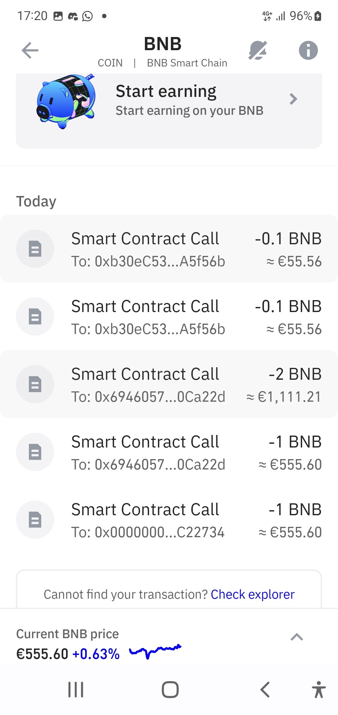Open the €1,111.21 Smart Contract Call
The width and height of the screenshot is (338, 715).
pyautogui.click(x=169, y=384)
